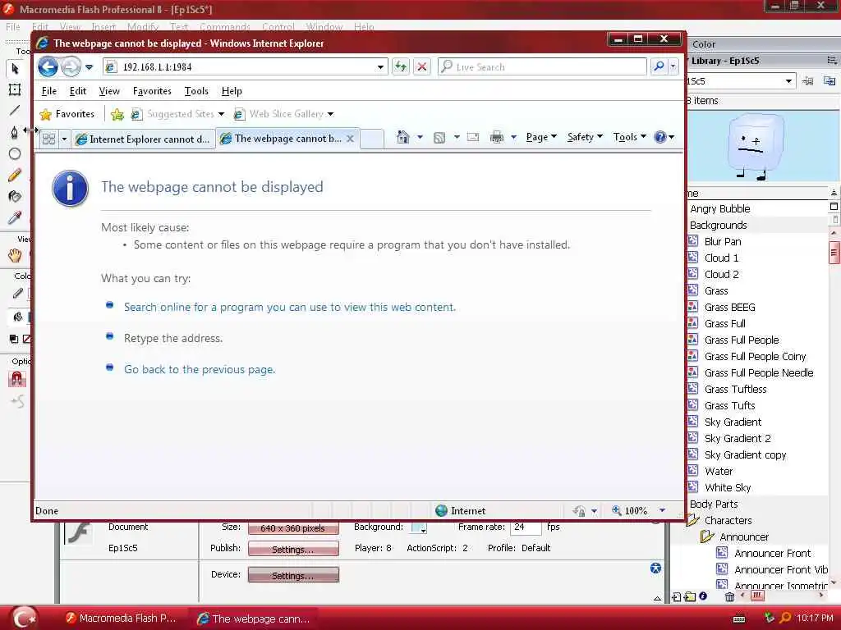
Task: Click 'Search online for a program' link
Action: coord(290,307)
